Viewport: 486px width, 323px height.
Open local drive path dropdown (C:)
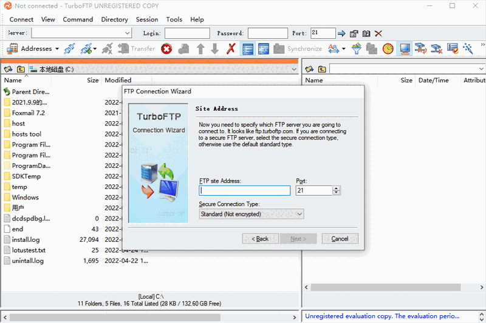(294, 69)
